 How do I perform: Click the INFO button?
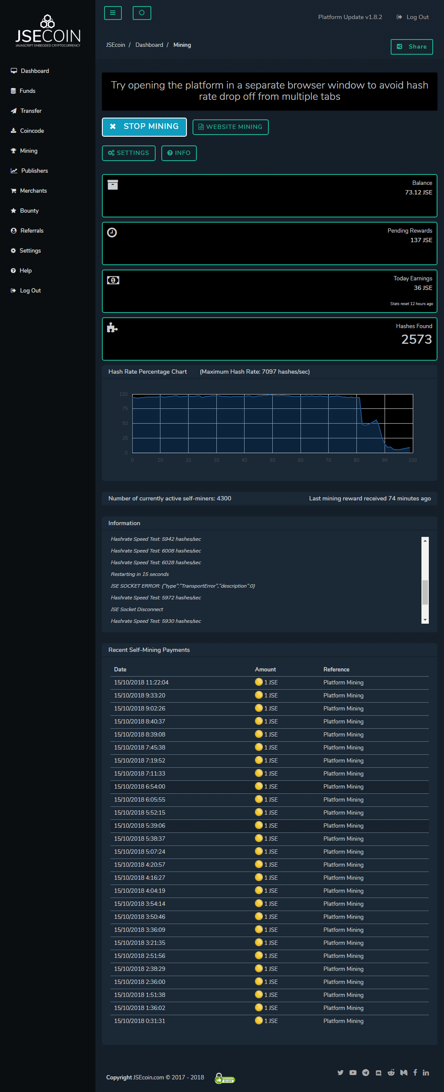pos(179,153)
